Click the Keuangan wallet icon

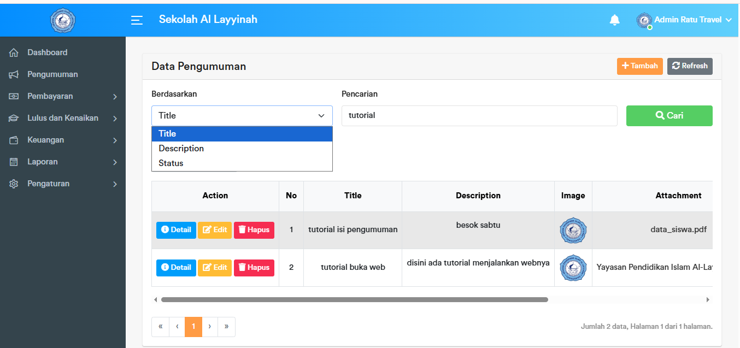coord(14,140)
